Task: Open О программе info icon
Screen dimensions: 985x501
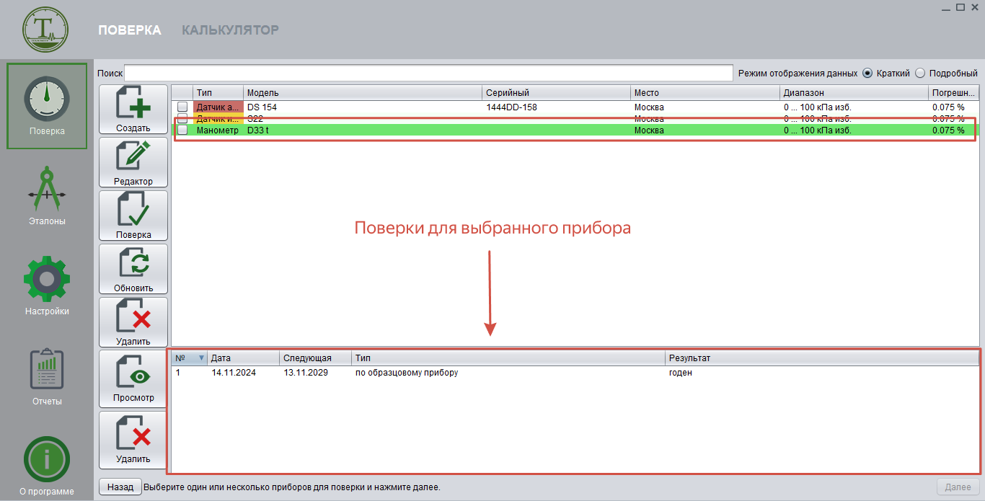Action: coord(47,459)
